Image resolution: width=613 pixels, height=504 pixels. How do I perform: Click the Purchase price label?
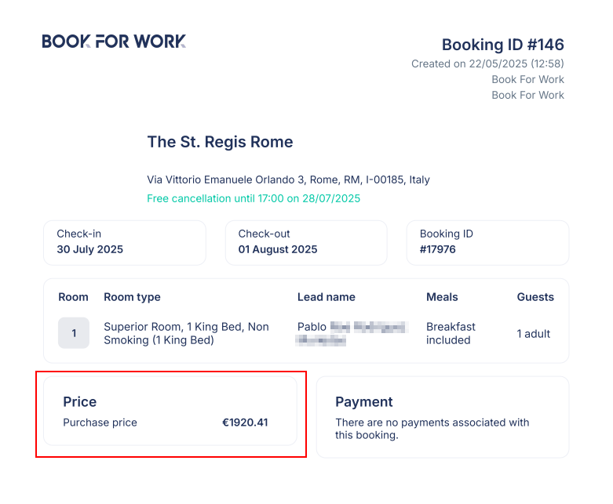(x=100, y=422)
